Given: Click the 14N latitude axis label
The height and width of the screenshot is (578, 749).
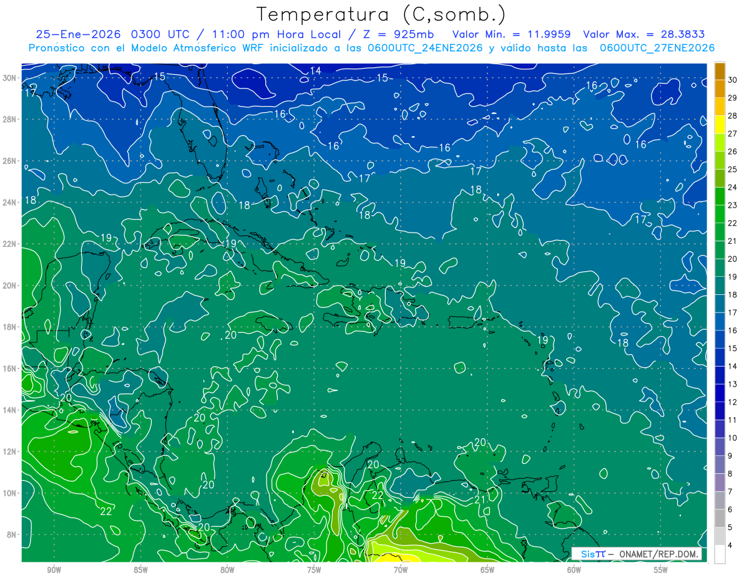Looking at the screenshot, I should pos(9,410).
